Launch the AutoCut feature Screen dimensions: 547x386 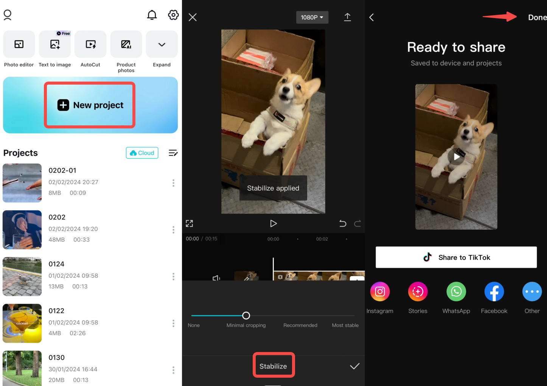[x=90, y=44]
